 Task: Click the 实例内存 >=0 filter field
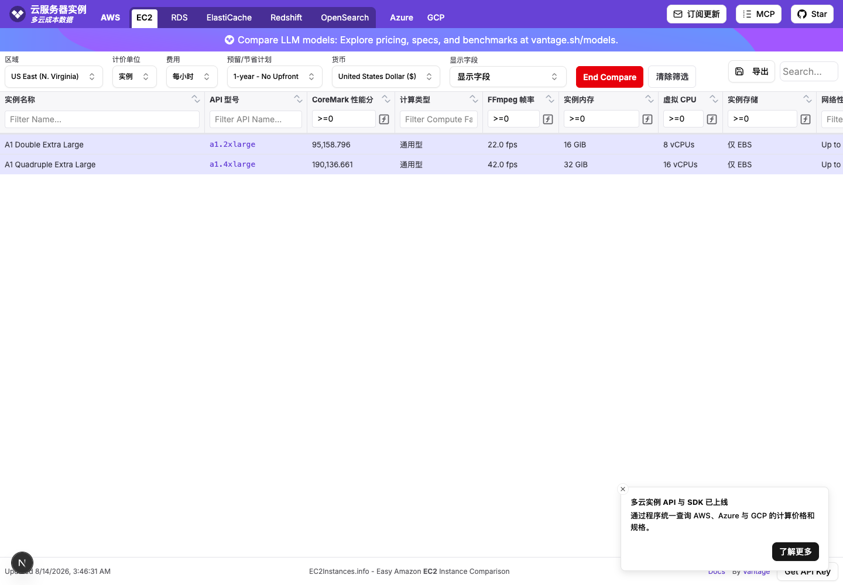coord(601,119)
